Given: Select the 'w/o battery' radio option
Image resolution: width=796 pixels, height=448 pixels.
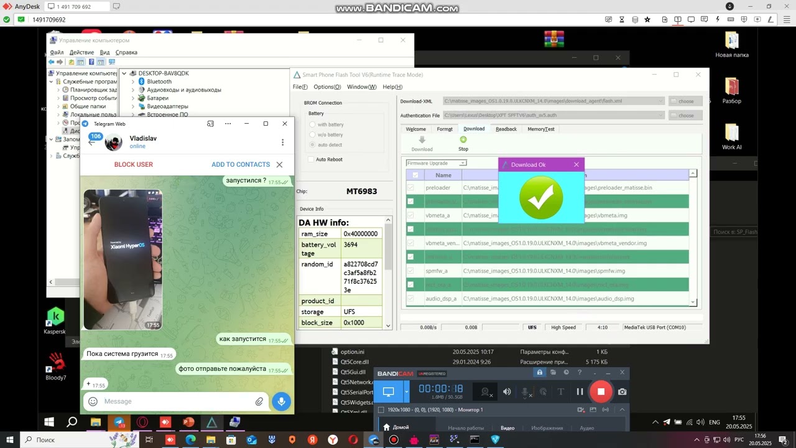Looking at the screenshot, I should point(312,134).
